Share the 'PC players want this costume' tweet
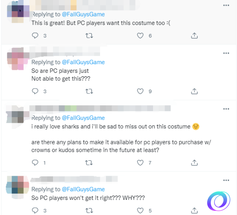The height and width of the screenshot is (215, 237). point(194,36)
